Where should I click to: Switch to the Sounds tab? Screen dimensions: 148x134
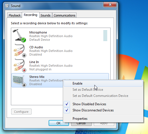pyautogui.click(x=46, y=15)
